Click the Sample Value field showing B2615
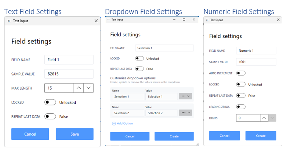287x153 pixels. (69, 74)
